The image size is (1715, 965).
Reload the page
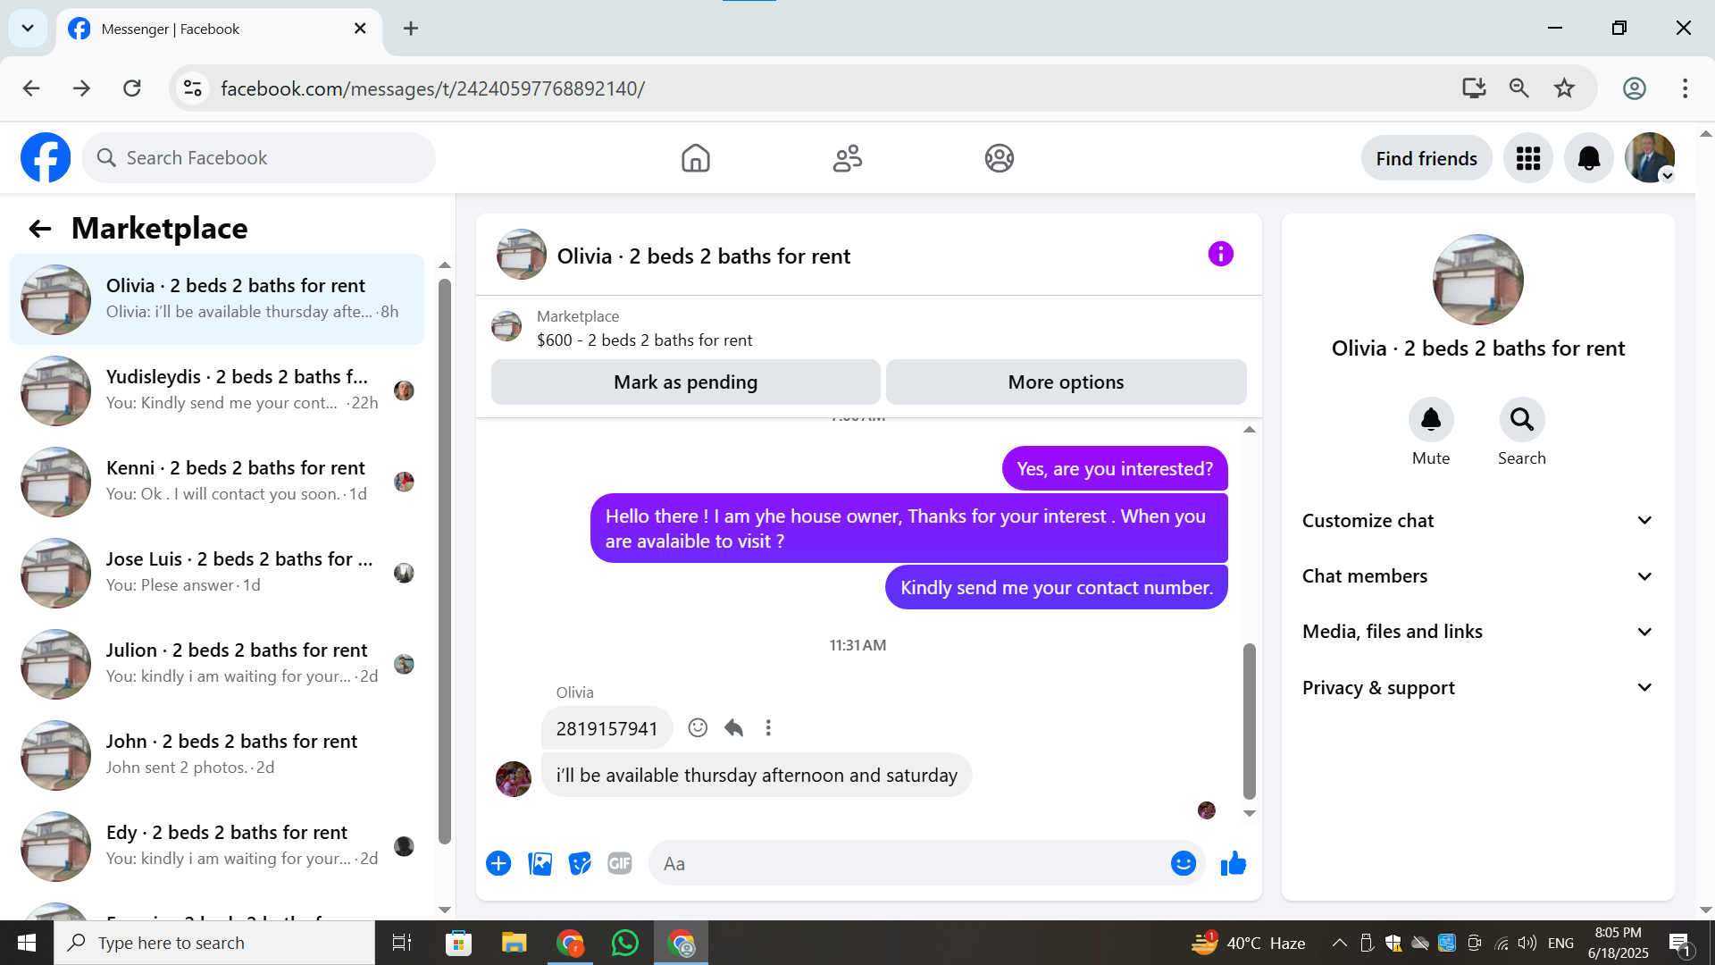(132, 88)
